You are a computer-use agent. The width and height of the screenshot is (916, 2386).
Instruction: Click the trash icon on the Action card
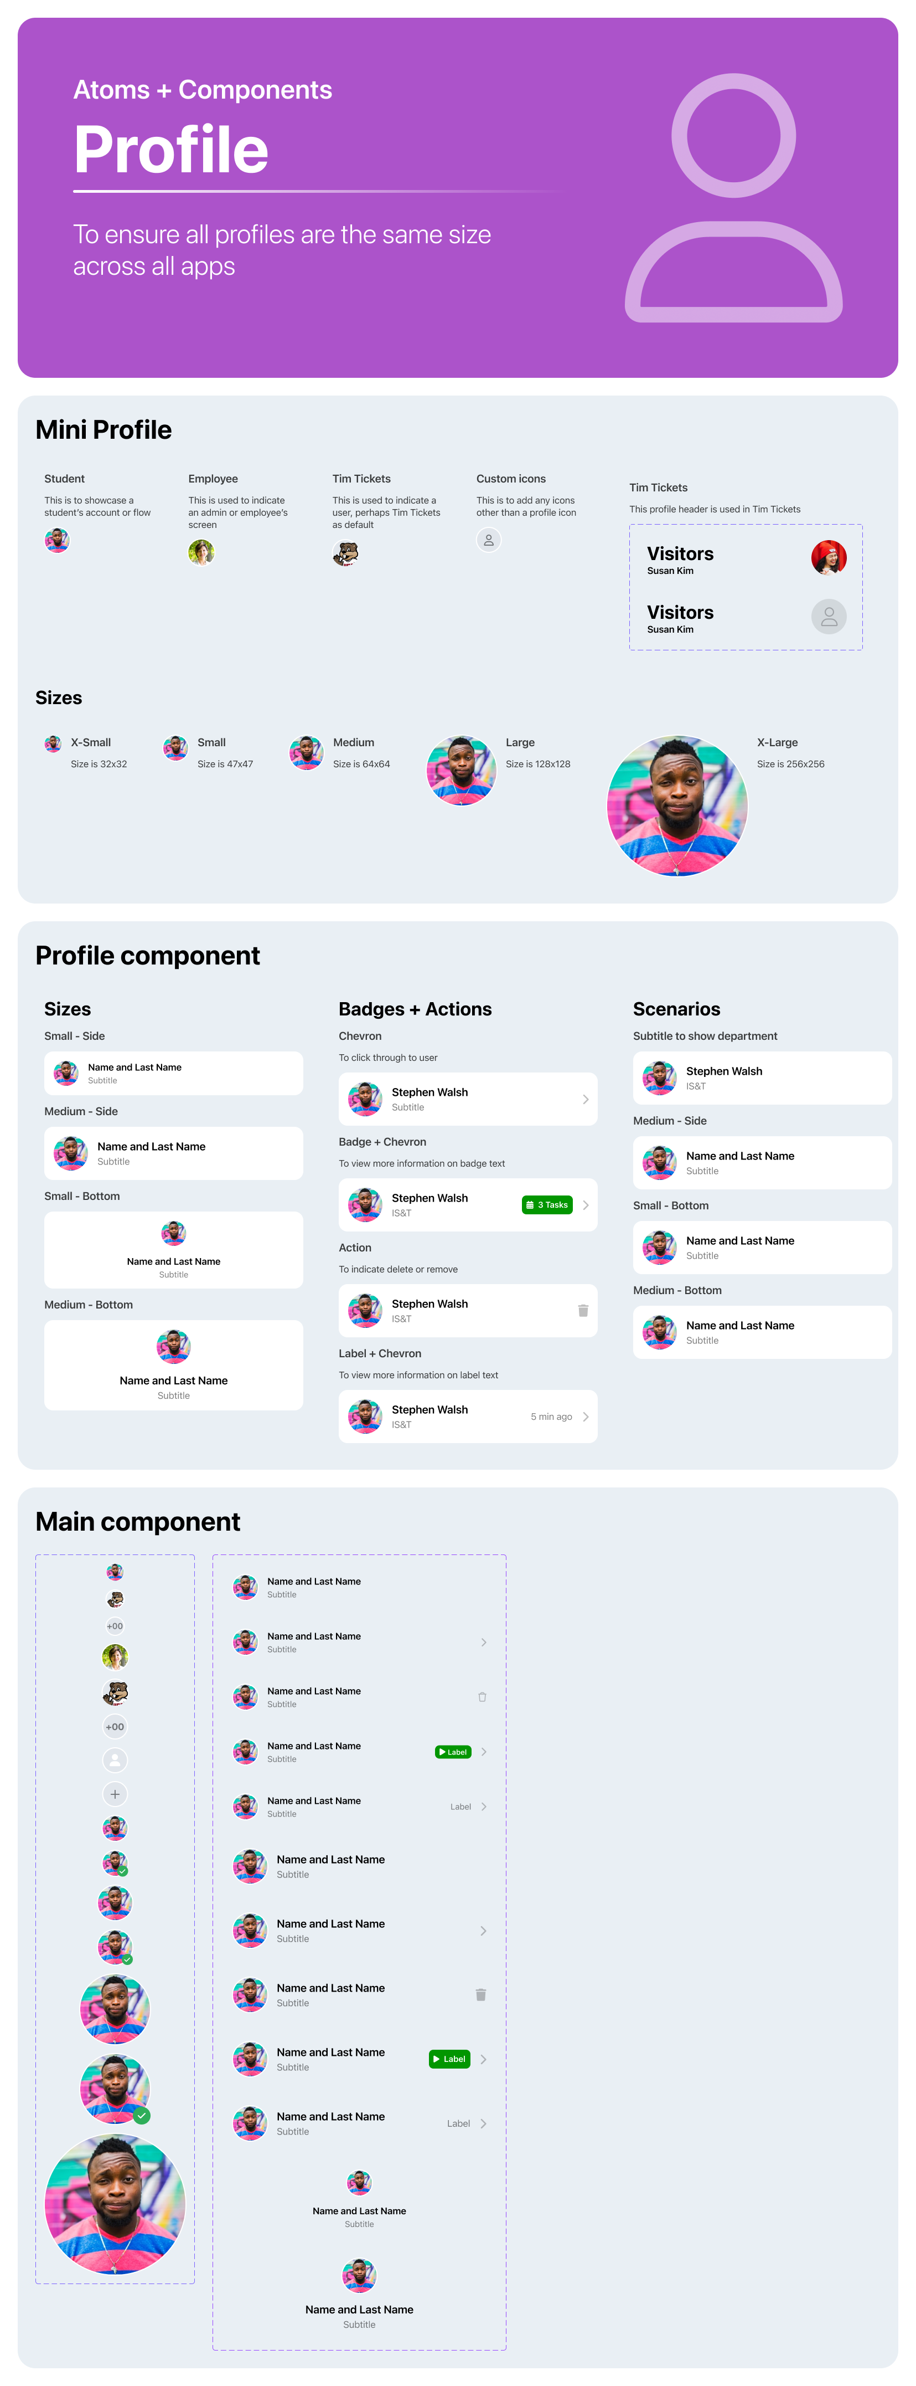[x=583, y=1311]
